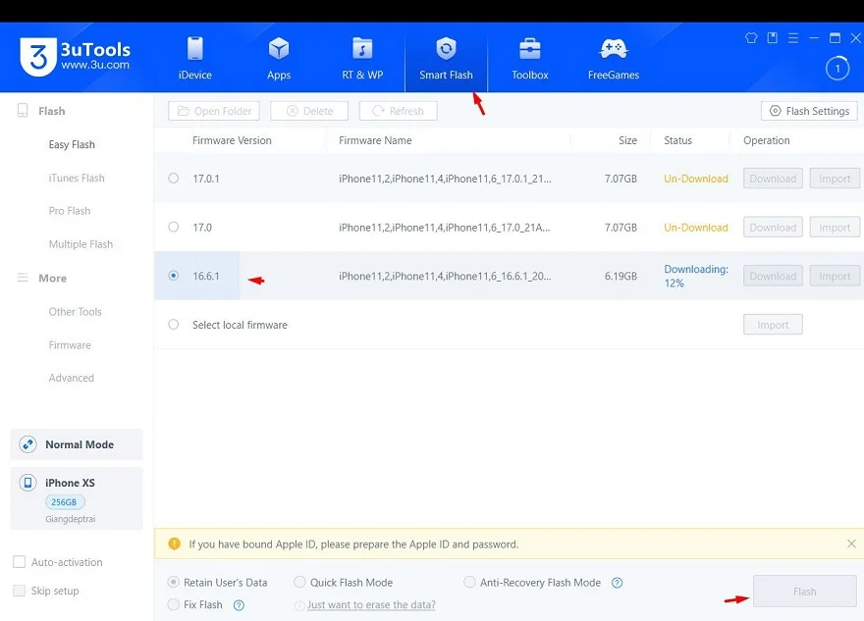Go to RT & WP ringtones icon

point(362,49)
